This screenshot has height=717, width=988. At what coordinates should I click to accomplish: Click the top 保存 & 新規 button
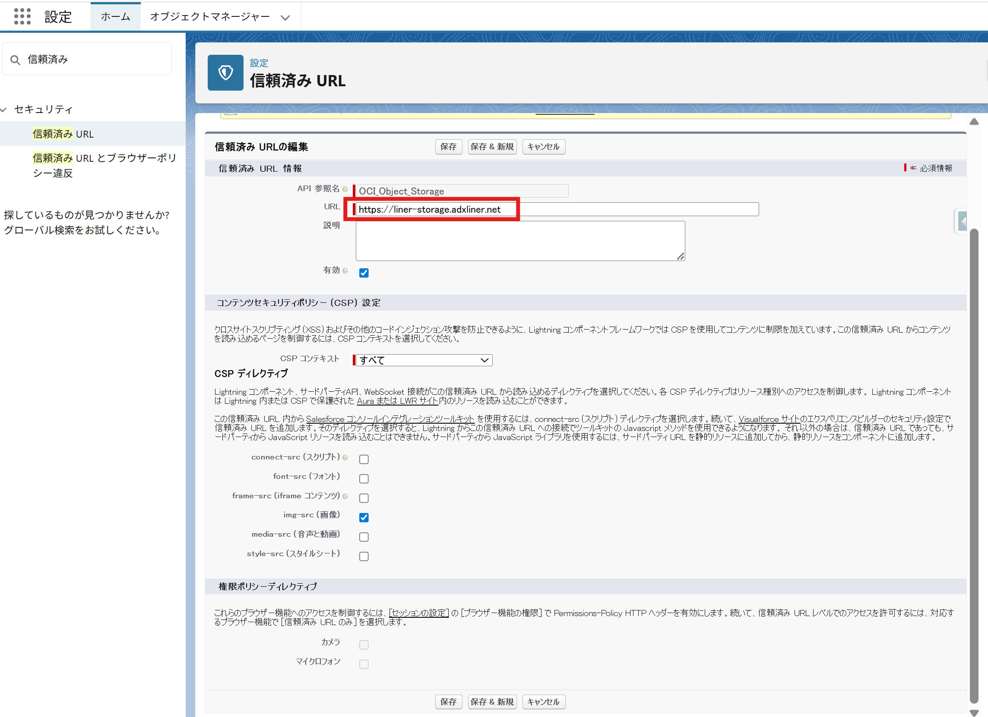pyautogui.click(x=492, y=147)
